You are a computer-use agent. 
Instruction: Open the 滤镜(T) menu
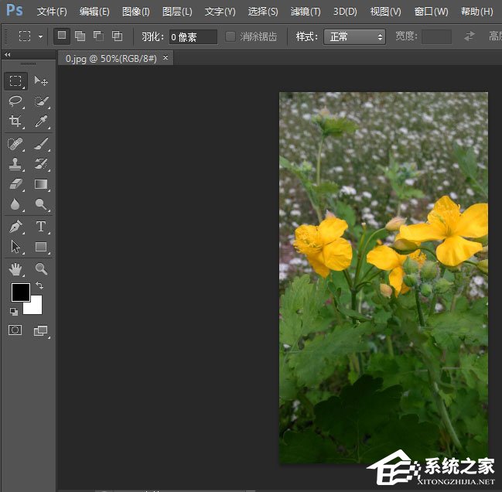click(305, 12)
